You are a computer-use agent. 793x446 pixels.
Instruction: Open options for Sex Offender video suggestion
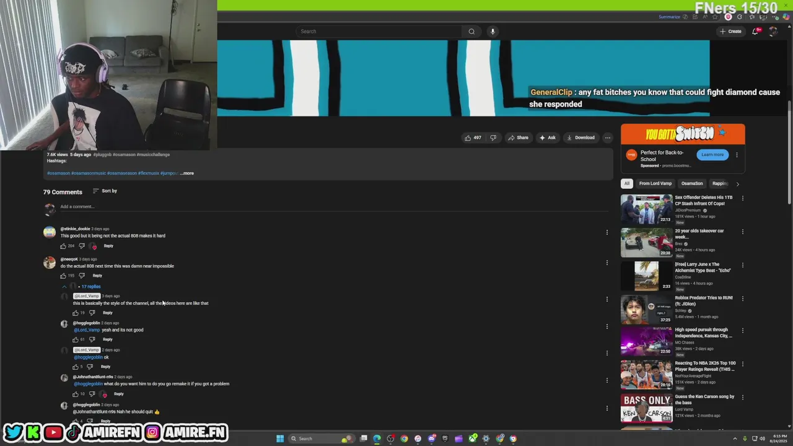[743, 198]
